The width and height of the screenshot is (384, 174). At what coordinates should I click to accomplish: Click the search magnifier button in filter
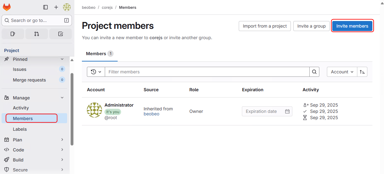click(x=314, y=72)
